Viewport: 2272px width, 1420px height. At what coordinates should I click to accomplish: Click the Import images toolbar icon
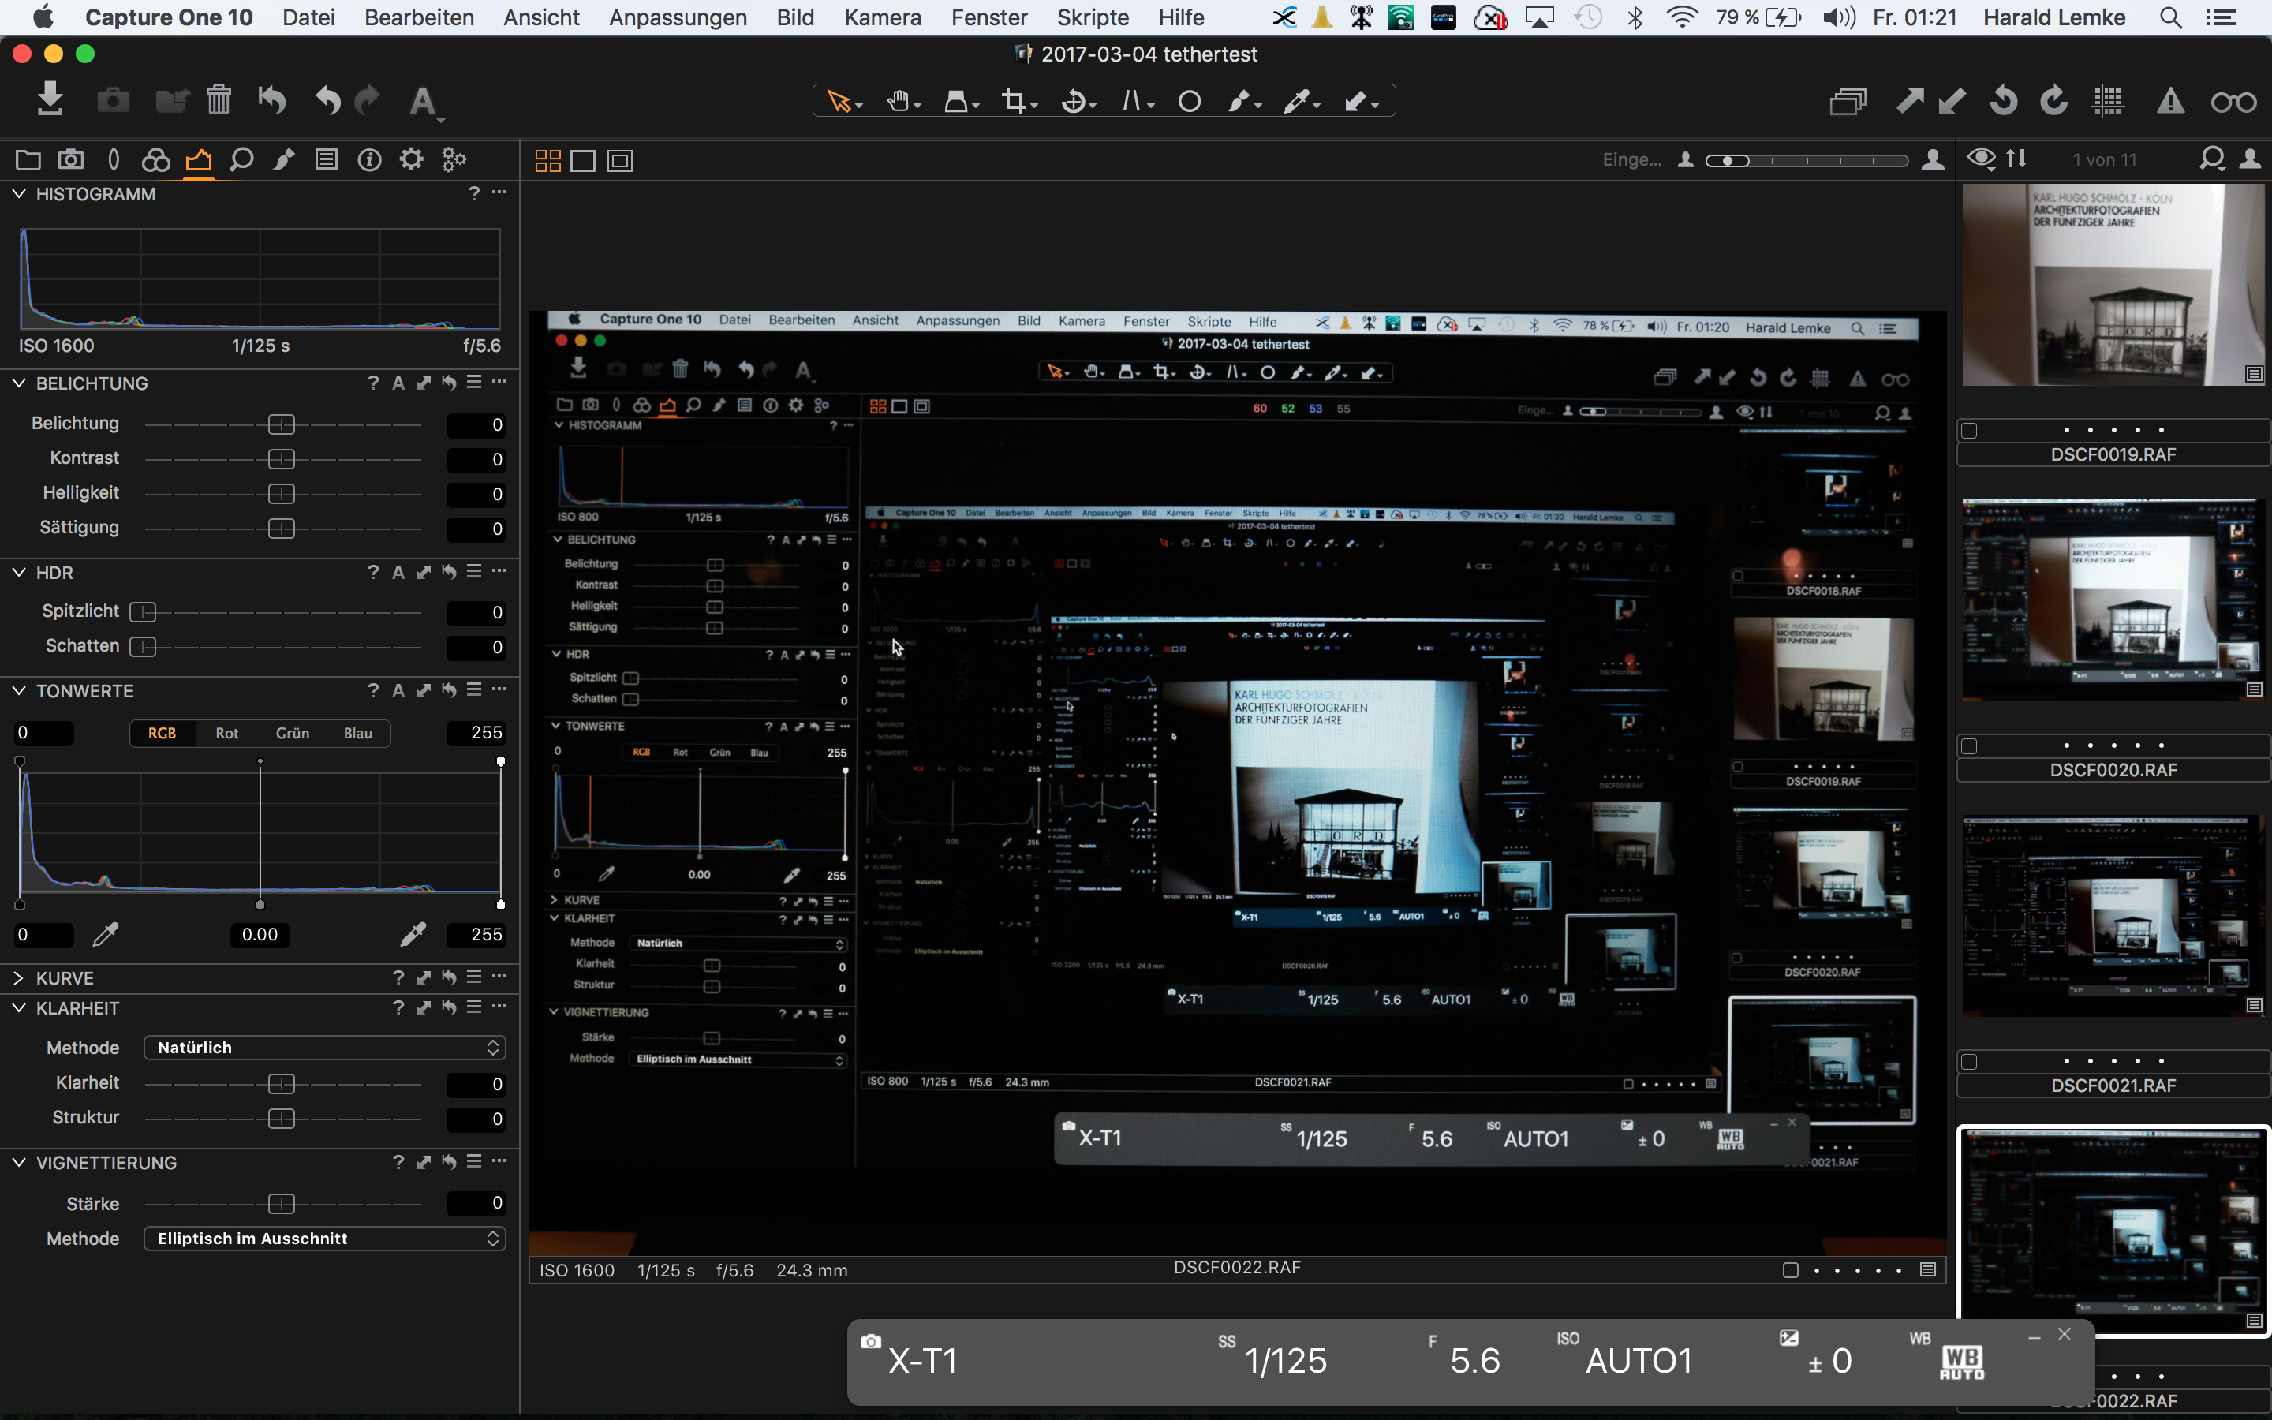click(50, 99)
